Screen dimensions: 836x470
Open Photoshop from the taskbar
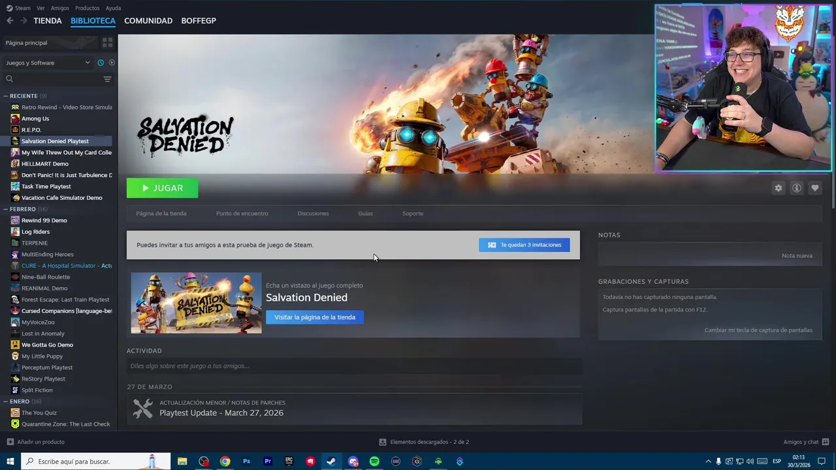[x=246, y=462]
